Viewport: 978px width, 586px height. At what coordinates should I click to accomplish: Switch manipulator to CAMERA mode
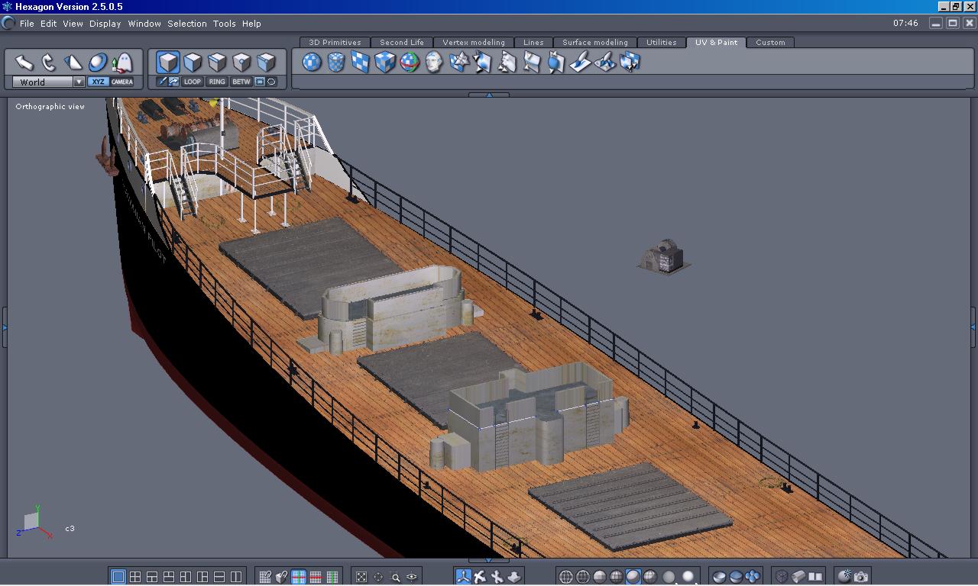(122, 82)
